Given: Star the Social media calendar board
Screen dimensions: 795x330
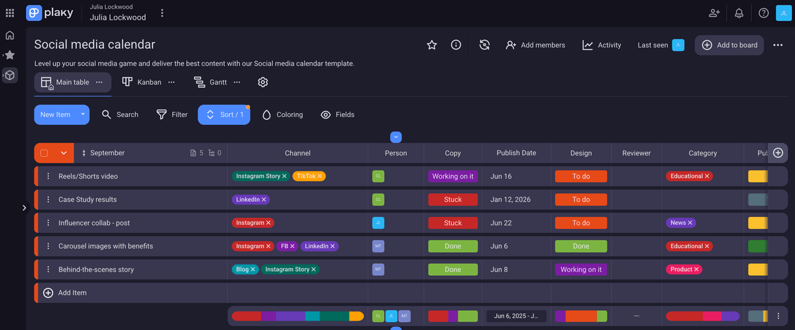Looking at the screenshot, I should 432,45.
